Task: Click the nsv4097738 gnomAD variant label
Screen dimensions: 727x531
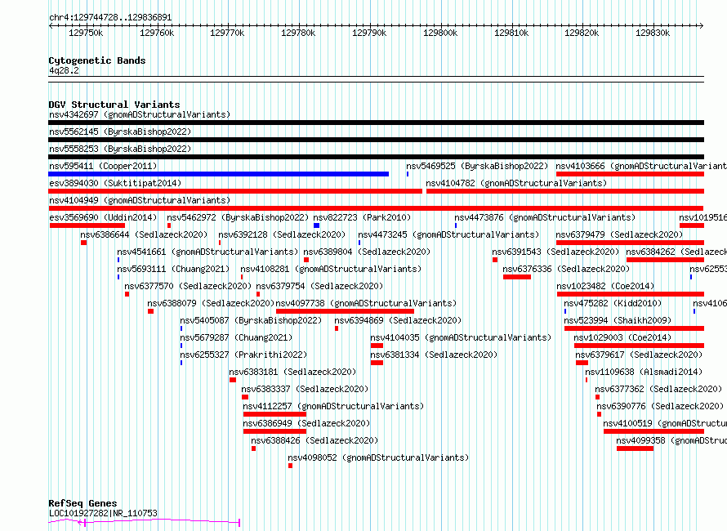Action: (366, 303)
